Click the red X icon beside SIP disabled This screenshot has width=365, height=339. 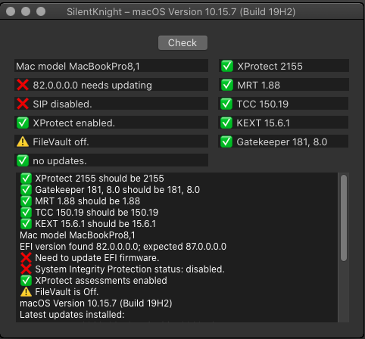(23, 104)
